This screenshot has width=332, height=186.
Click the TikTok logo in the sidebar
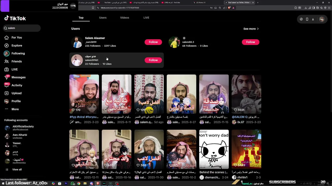[x=15, y=18]
